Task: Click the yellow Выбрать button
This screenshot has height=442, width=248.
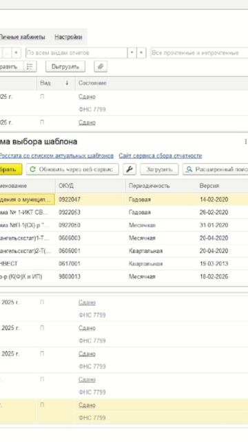Action: point(11,169)
